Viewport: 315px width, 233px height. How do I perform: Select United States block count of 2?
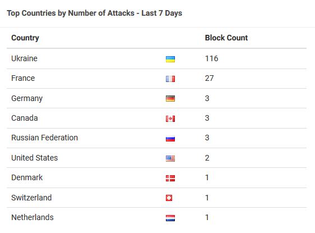(207, 158)
